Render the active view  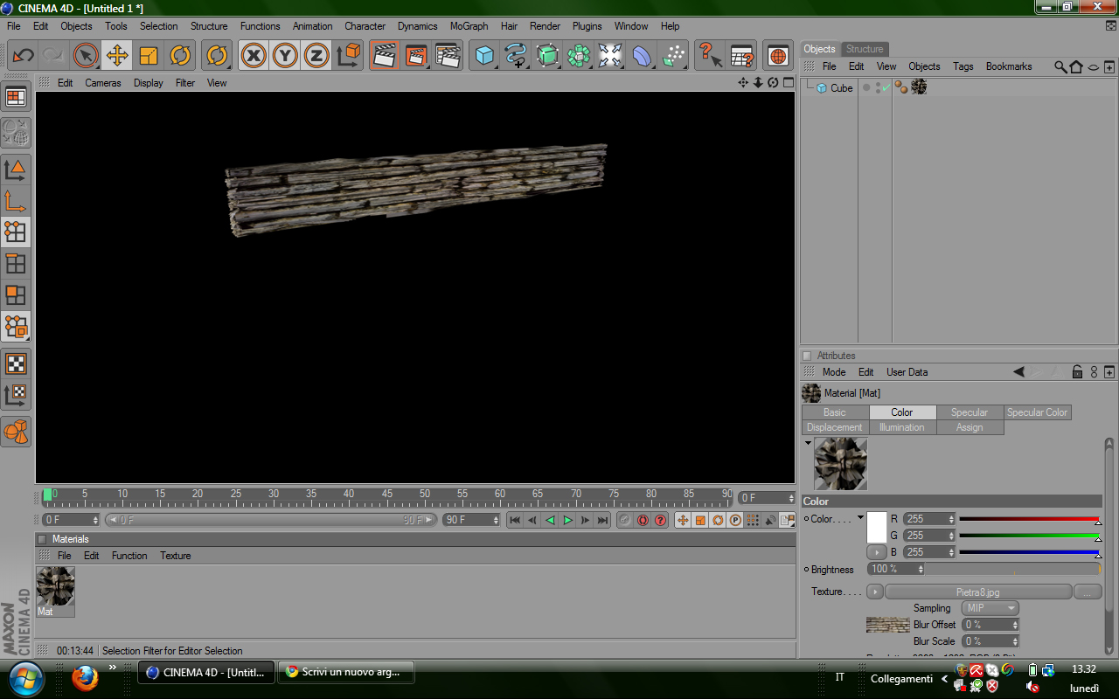383,56
